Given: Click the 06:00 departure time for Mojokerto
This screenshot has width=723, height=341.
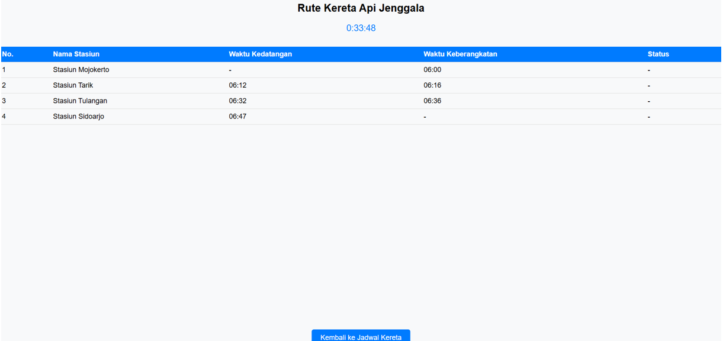Looking at the screenshot, I should [x=432, y=70].
